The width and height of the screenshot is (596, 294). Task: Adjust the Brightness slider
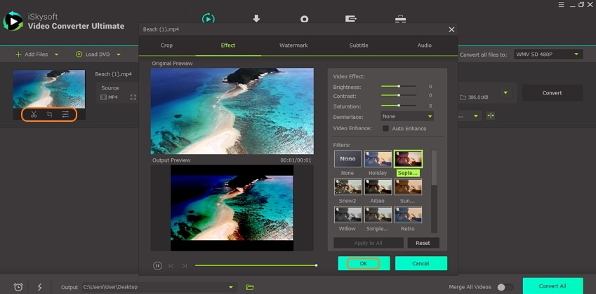click(x=398, y=86)
